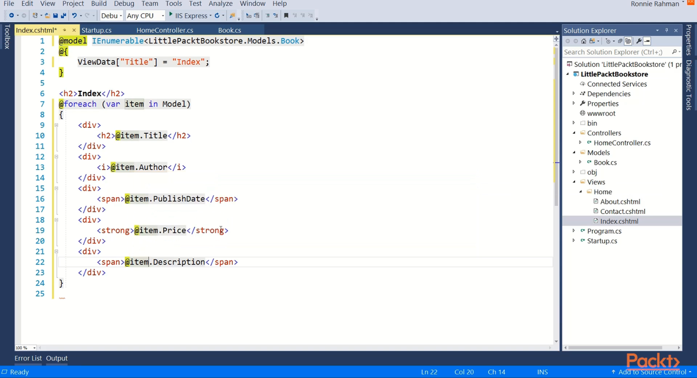
Task: Open the Tools menu
Action: tap(174, 3)
